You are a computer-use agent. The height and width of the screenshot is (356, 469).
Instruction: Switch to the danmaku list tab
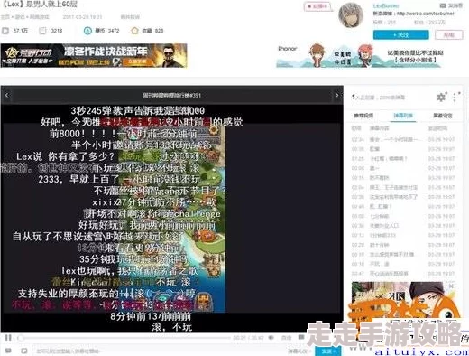click(403, 116)
